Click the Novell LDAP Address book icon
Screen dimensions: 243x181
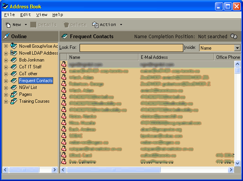(14, 53)
